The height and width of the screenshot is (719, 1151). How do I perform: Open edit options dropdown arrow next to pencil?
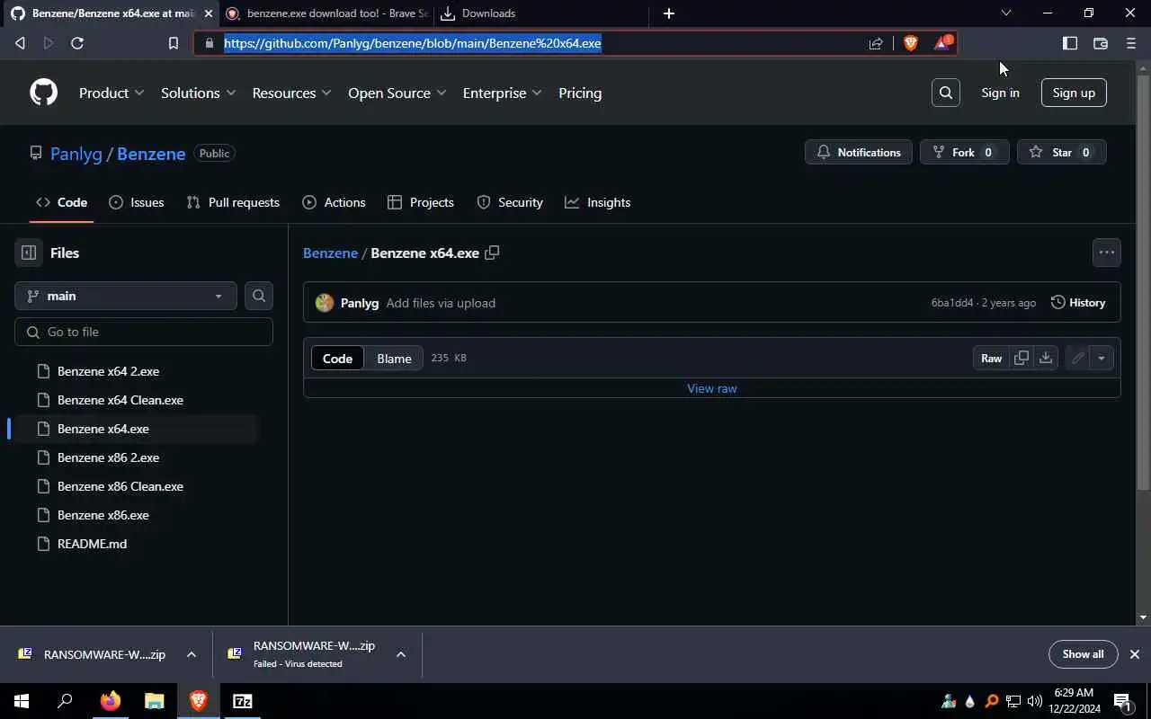1102,358
